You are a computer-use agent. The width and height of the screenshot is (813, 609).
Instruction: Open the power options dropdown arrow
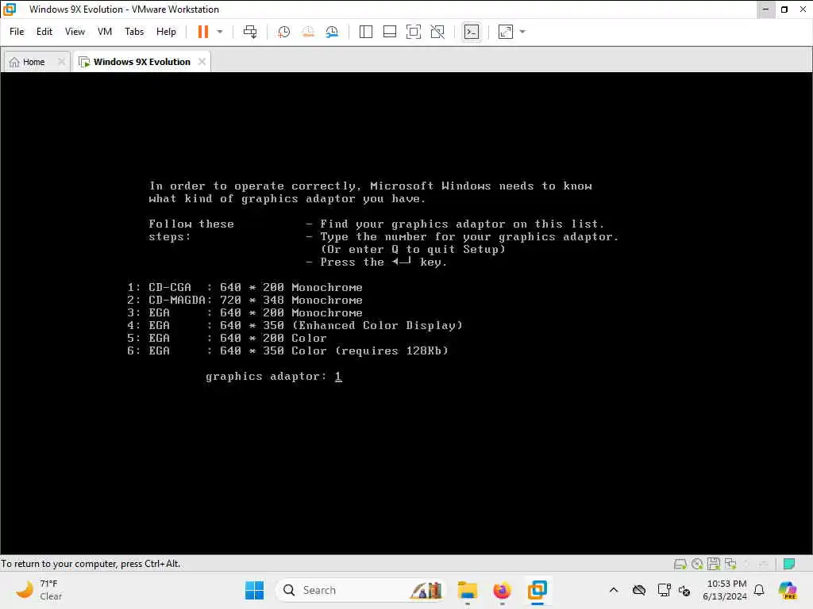tap(220, 32)
